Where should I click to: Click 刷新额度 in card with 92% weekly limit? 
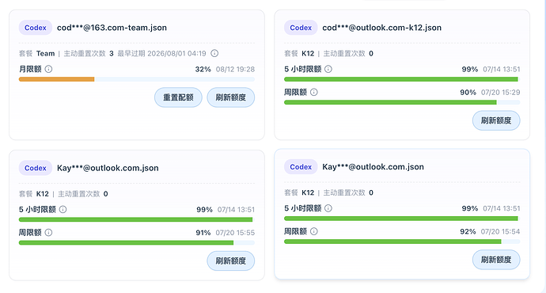pyautogui.click(x=496, y=260)
